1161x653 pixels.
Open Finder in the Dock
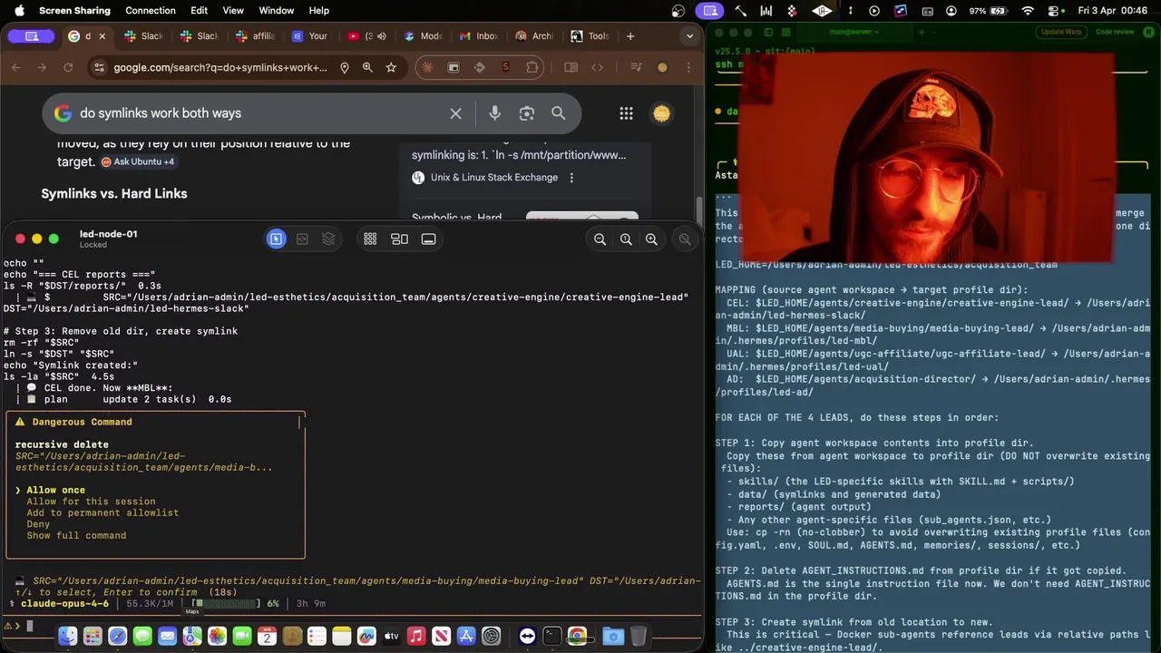(x=68, y=637)
